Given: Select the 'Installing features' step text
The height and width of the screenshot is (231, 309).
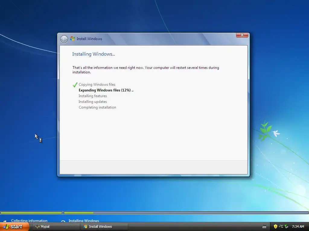Looking at the screenshot, I should pos(93,96).
